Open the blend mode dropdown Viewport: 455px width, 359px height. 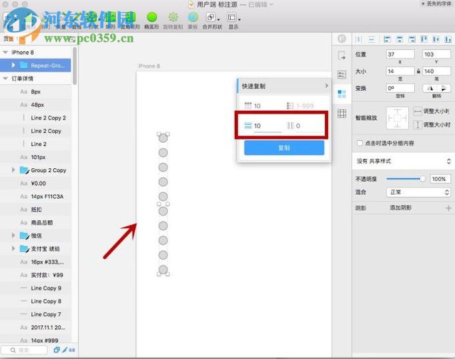418,192
